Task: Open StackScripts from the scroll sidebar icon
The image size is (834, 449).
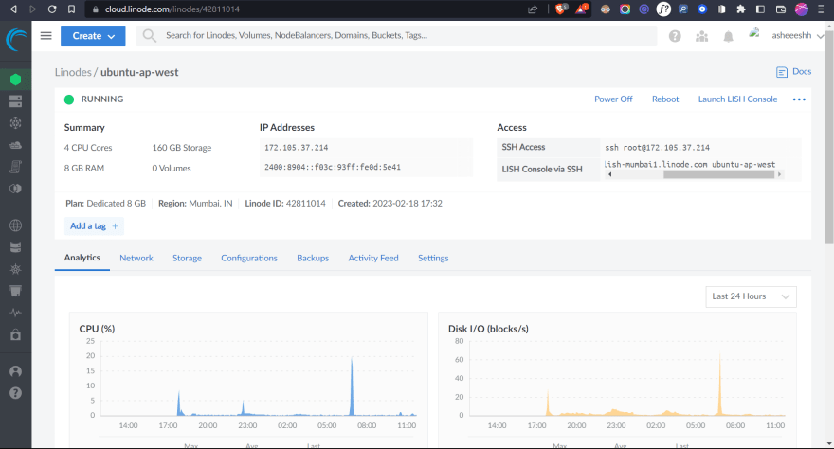Action: coord(15,167)
